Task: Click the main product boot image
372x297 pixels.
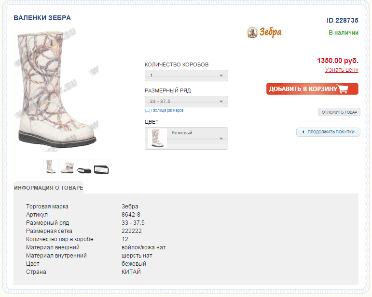Action: pyautogui.click(x=57, y=90)
